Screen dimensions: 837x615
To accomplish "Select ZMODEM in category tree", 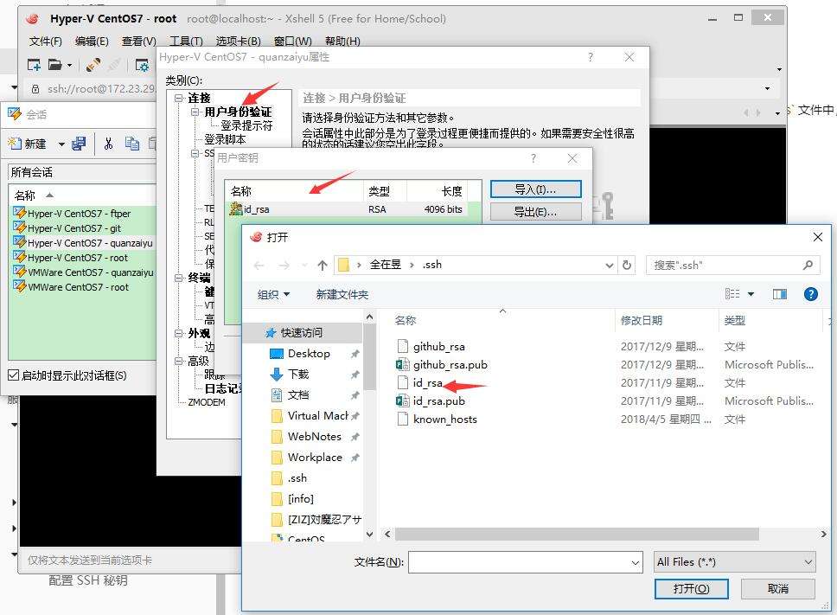I will (x=207, y=402).
